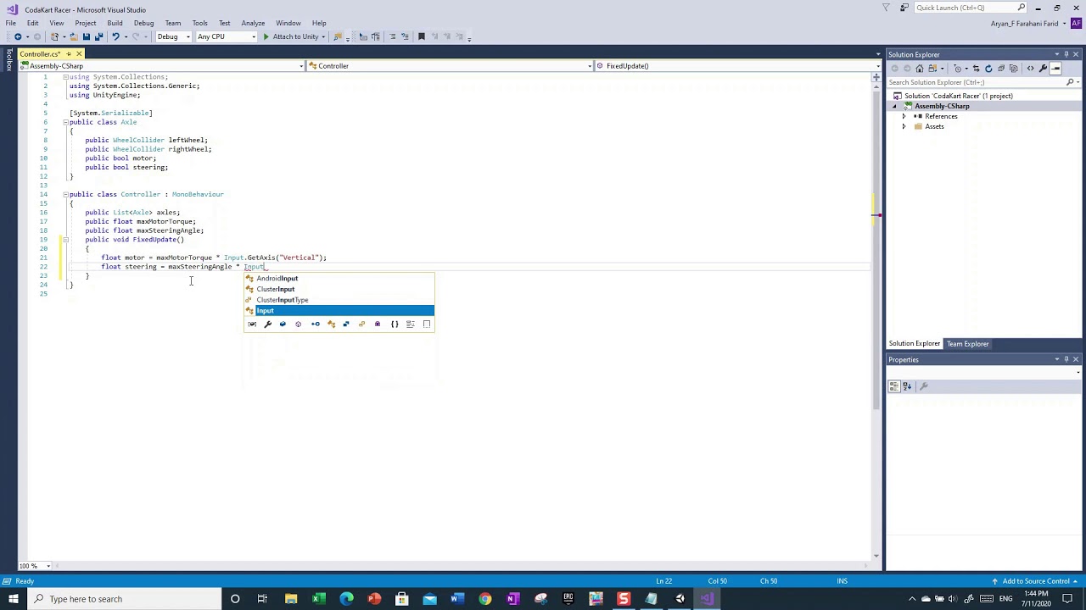1086x610 pixels.
Task: Toggle classes filter in IntelliSense popup
Action: click(x=332, y=324)
